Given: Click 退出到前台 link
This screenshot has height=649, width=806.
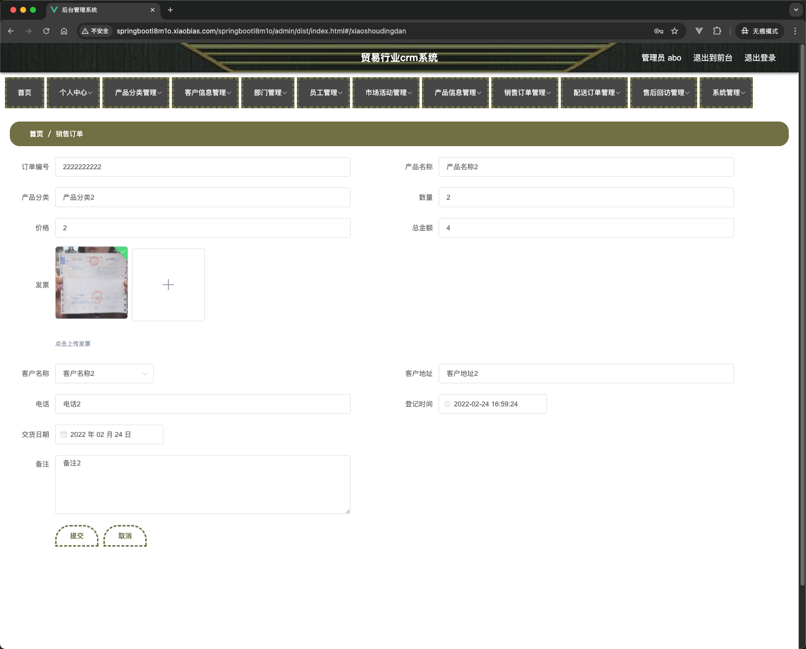Looking at the screenshot, I should click(x=712, y=58).
